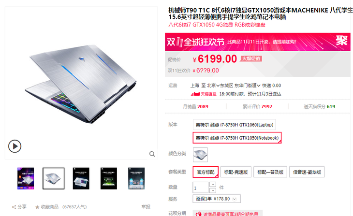Image resolution: width=353 pixels, height=216 pixels.
Task: Choose the 标配-竞速版 package option
Action: [236, 172]
